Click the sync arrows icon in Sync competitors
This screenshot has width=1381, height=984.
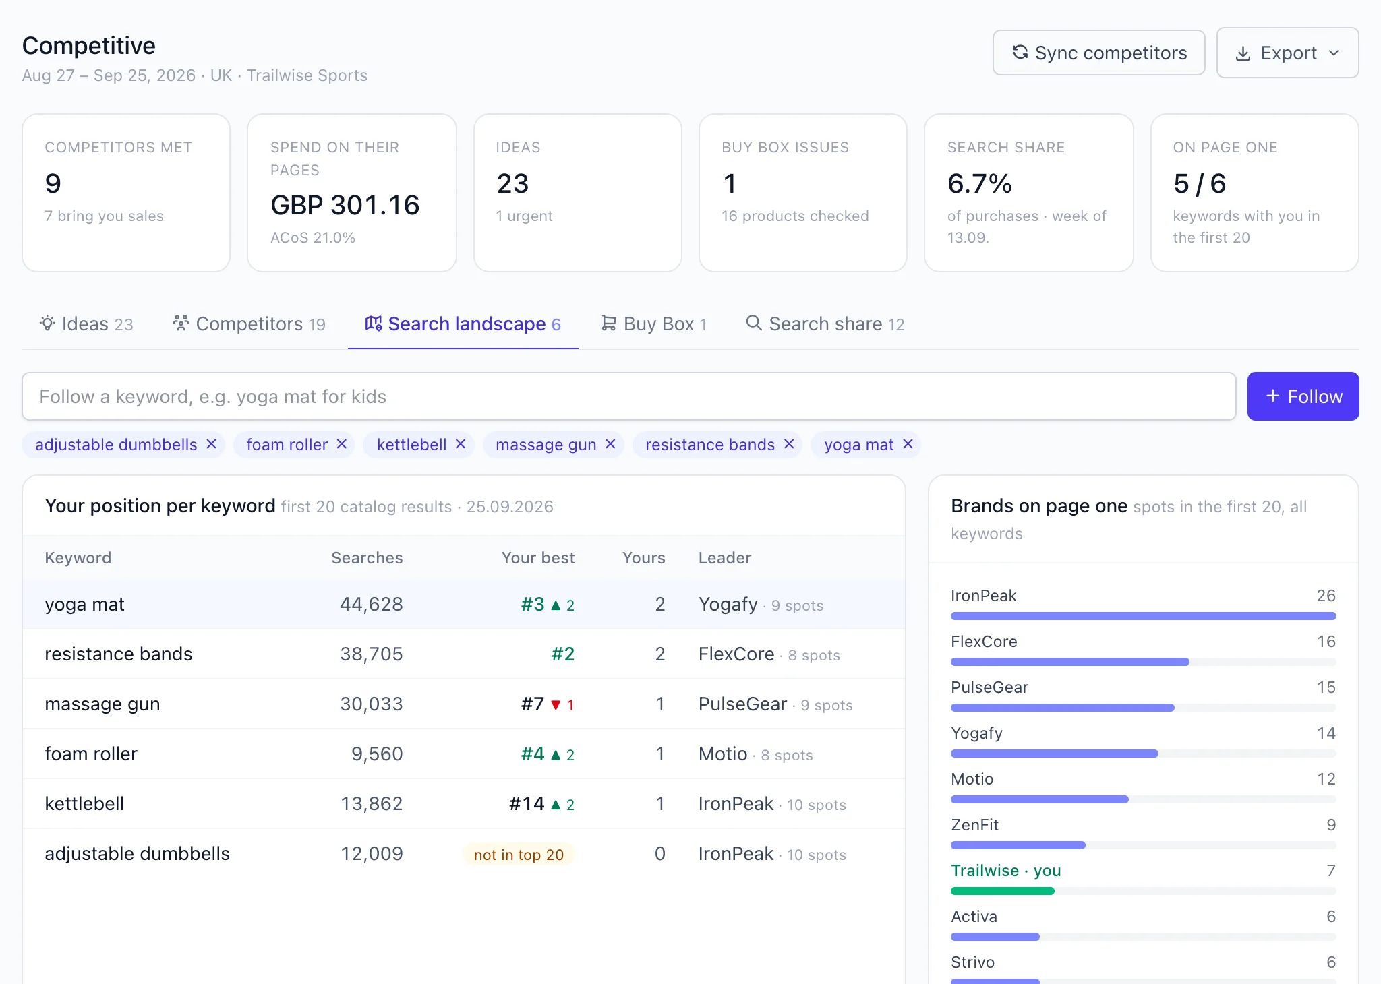pyautogui.click(x=1020, y=53)
